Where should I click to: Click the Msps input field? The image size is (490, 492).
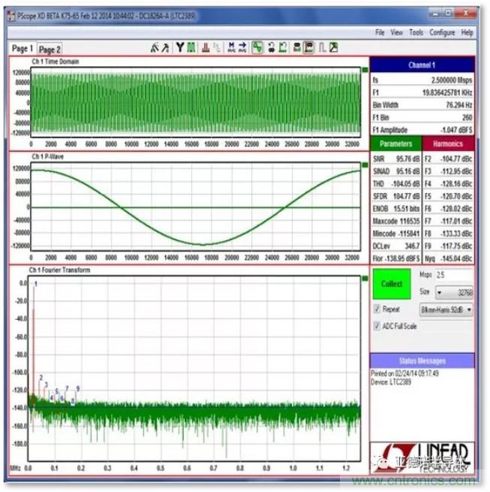click(x=454, y=276)
